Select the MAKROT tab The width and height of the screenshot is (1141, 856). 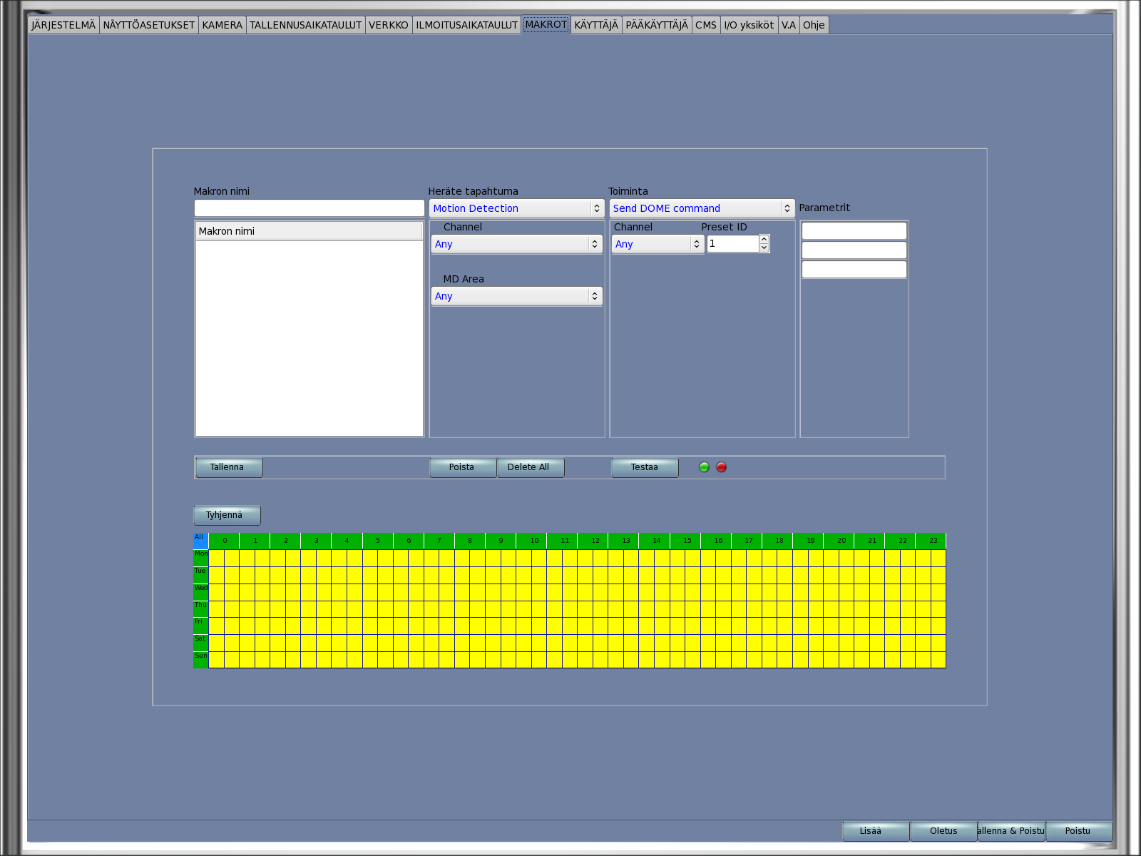tap(546, 24)
